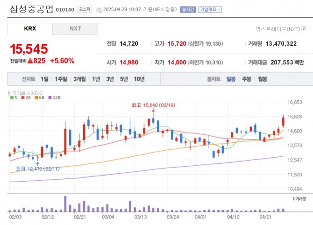The width and height of the screenshot is (313, 225).
Task: Click the orange 60-day moving average swatch
Action: point(36,98)
